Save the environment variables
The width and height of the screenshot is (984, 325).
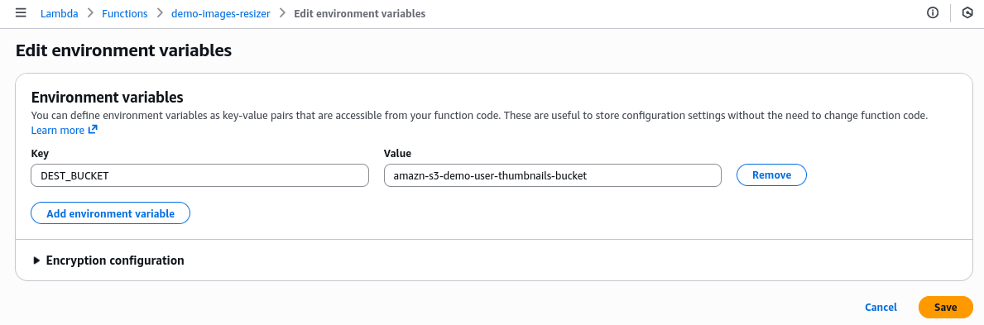pos(945,307)
